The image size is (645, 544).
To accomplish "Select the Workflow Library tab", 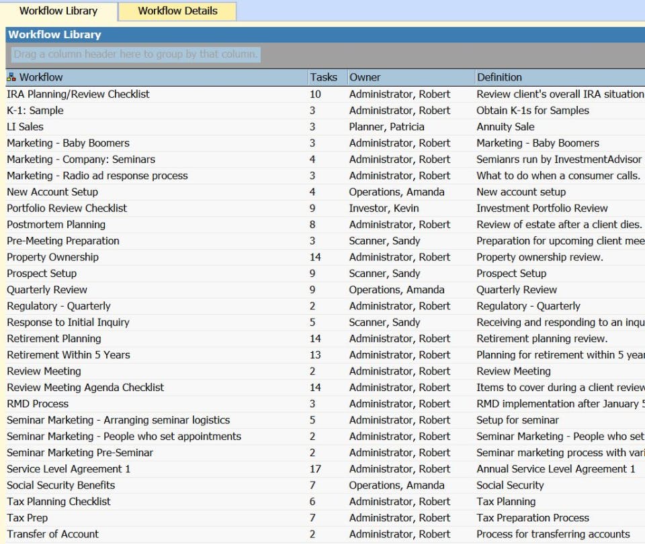I will (58, 11).
